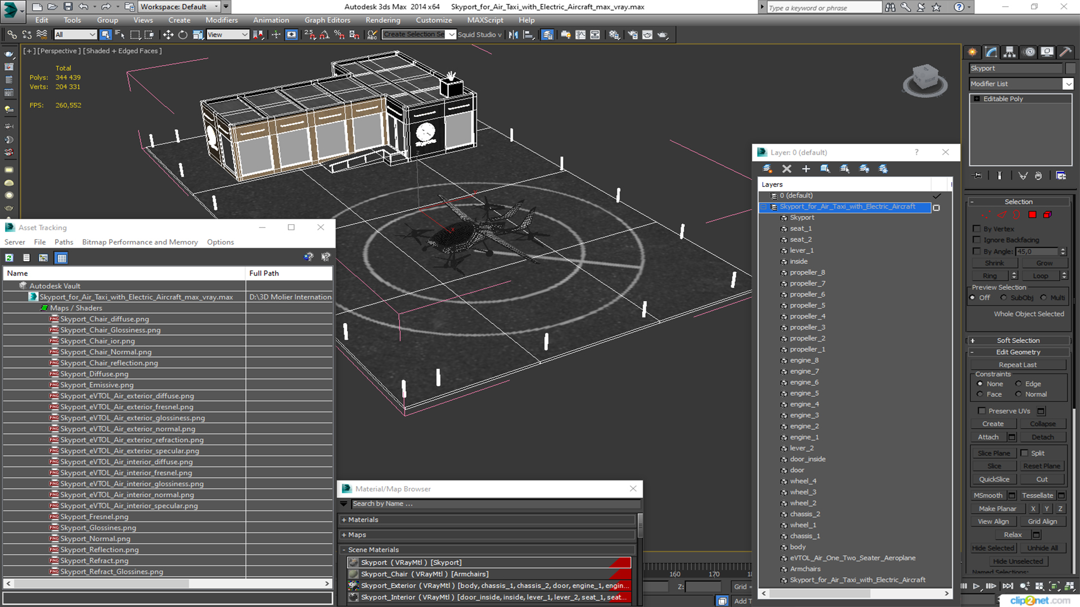Viewport: 1080px width, 607px height.
Task: Open Bitmap Performance and Memory menu
Action: [139, 242]
